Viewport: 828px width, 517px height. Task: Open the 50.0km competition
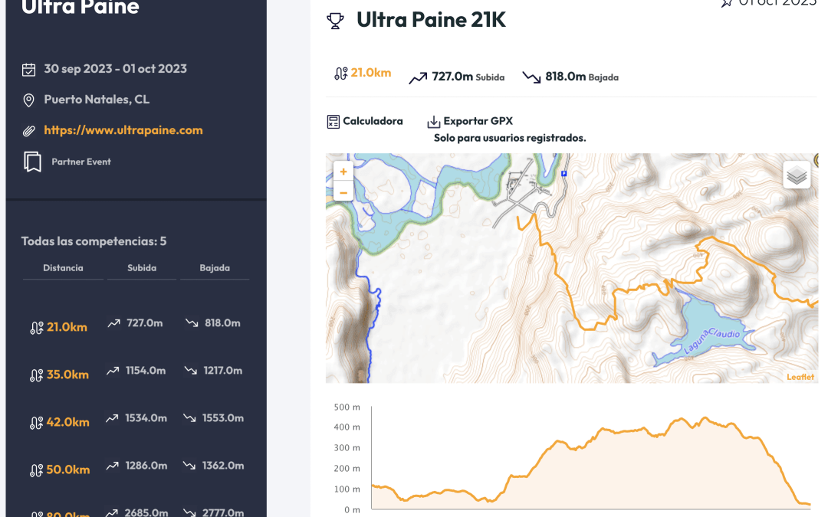[x=67, y=470]
